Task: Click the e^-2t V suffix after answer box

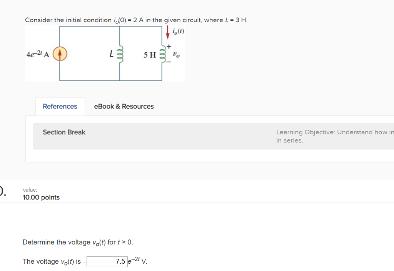Action: pyautogui.click(x=137, y=261)
